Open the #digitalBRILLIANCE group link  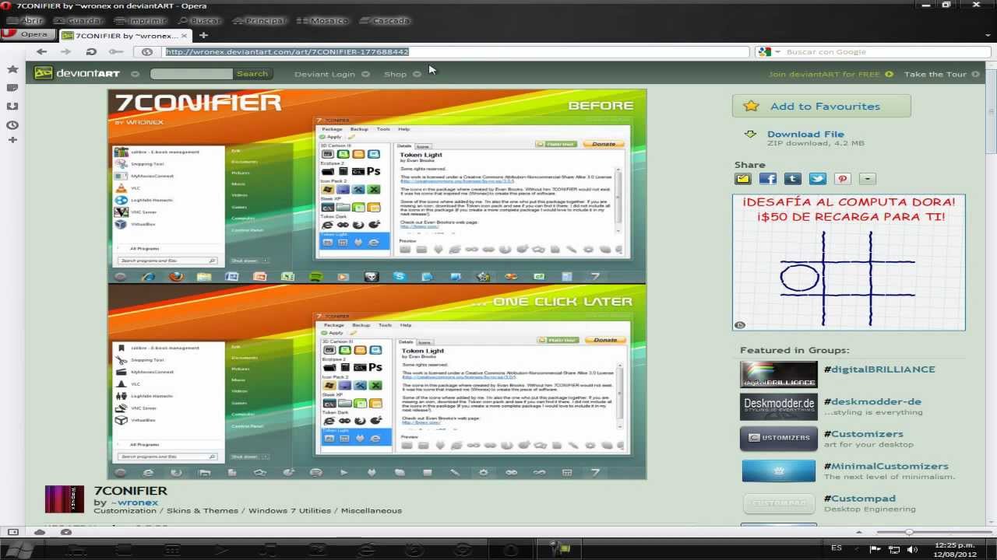click(879, 369)
